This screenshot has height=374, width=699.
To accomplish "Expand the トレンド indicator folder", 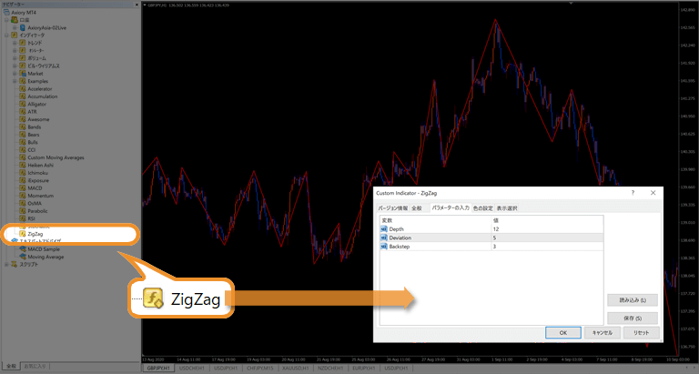I will click(x=14, y=43).
